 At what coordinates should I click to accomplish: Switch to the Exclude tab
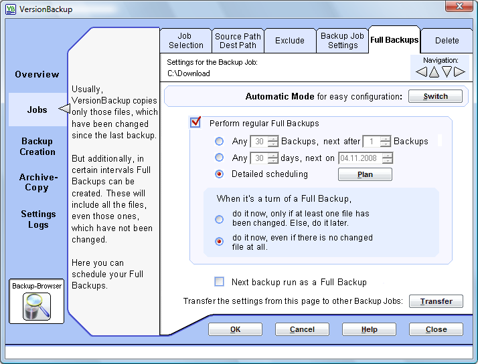pyautogui.click(x=290, y=41)
